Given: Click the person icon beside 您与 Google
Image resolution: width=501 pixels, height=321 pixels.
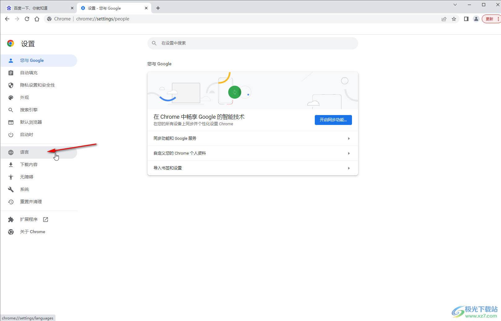Looking at the screenshot, I should tap(11, 61).
